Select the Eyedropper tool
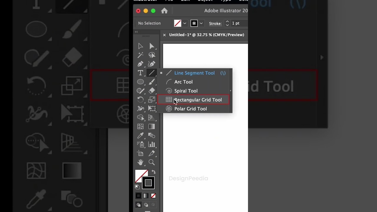The height and width of the screenshot is (212, 377). click(140, 135)
